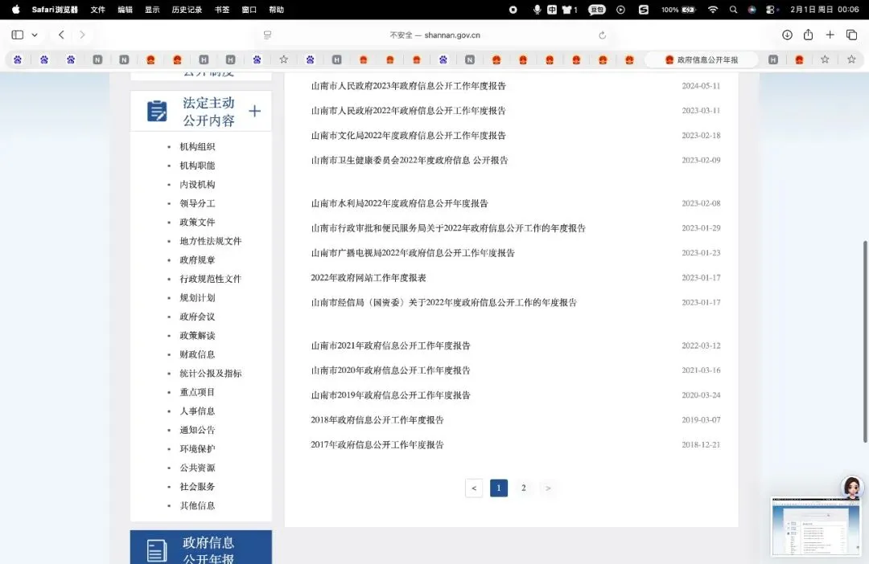
Task: Open 山南市2021年政府信息公开工作年度报告
Action: tap(391, 345)
